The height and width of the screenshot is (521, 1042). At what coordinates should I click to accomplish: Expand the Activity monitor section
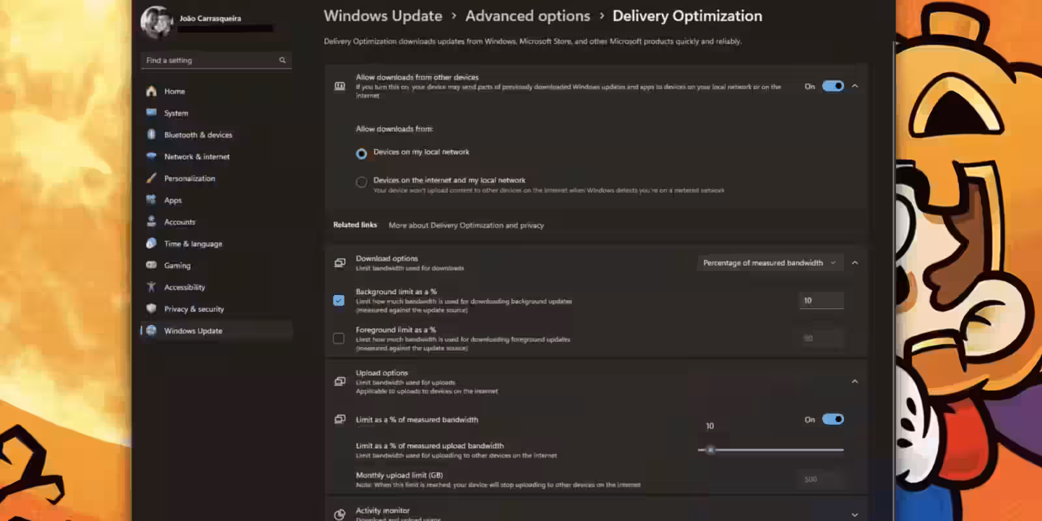855,514
